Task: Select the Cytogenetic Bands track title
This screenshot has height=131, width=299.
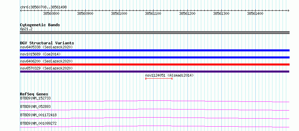Action: pyautogui.click(x=40, y=25)
